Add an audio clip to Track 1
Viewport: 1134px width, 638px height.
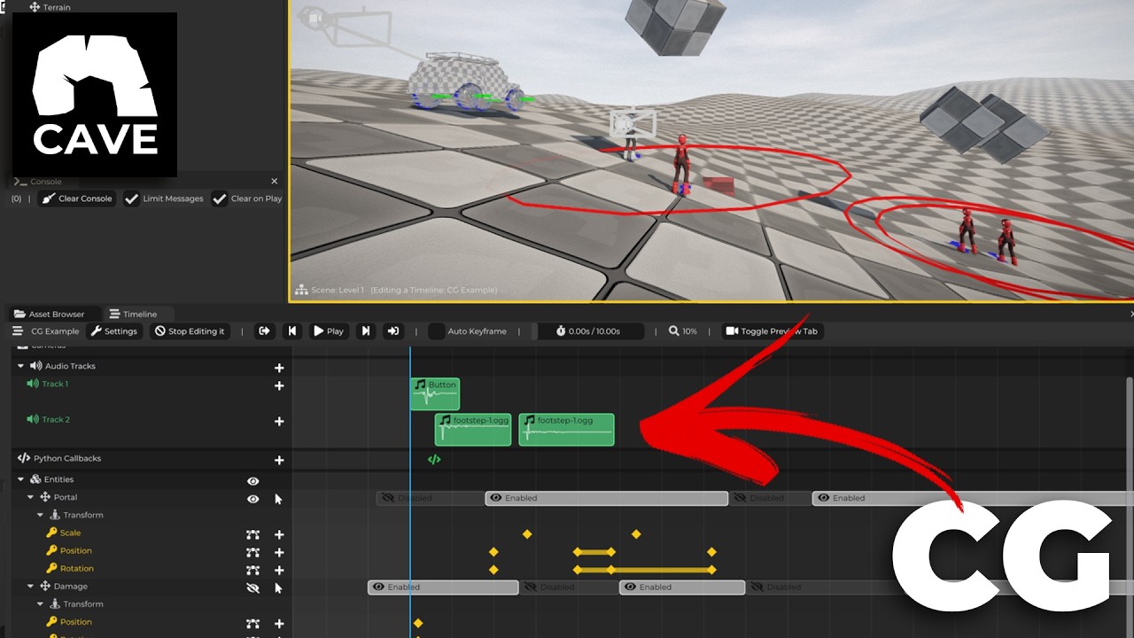coord(279,385)
